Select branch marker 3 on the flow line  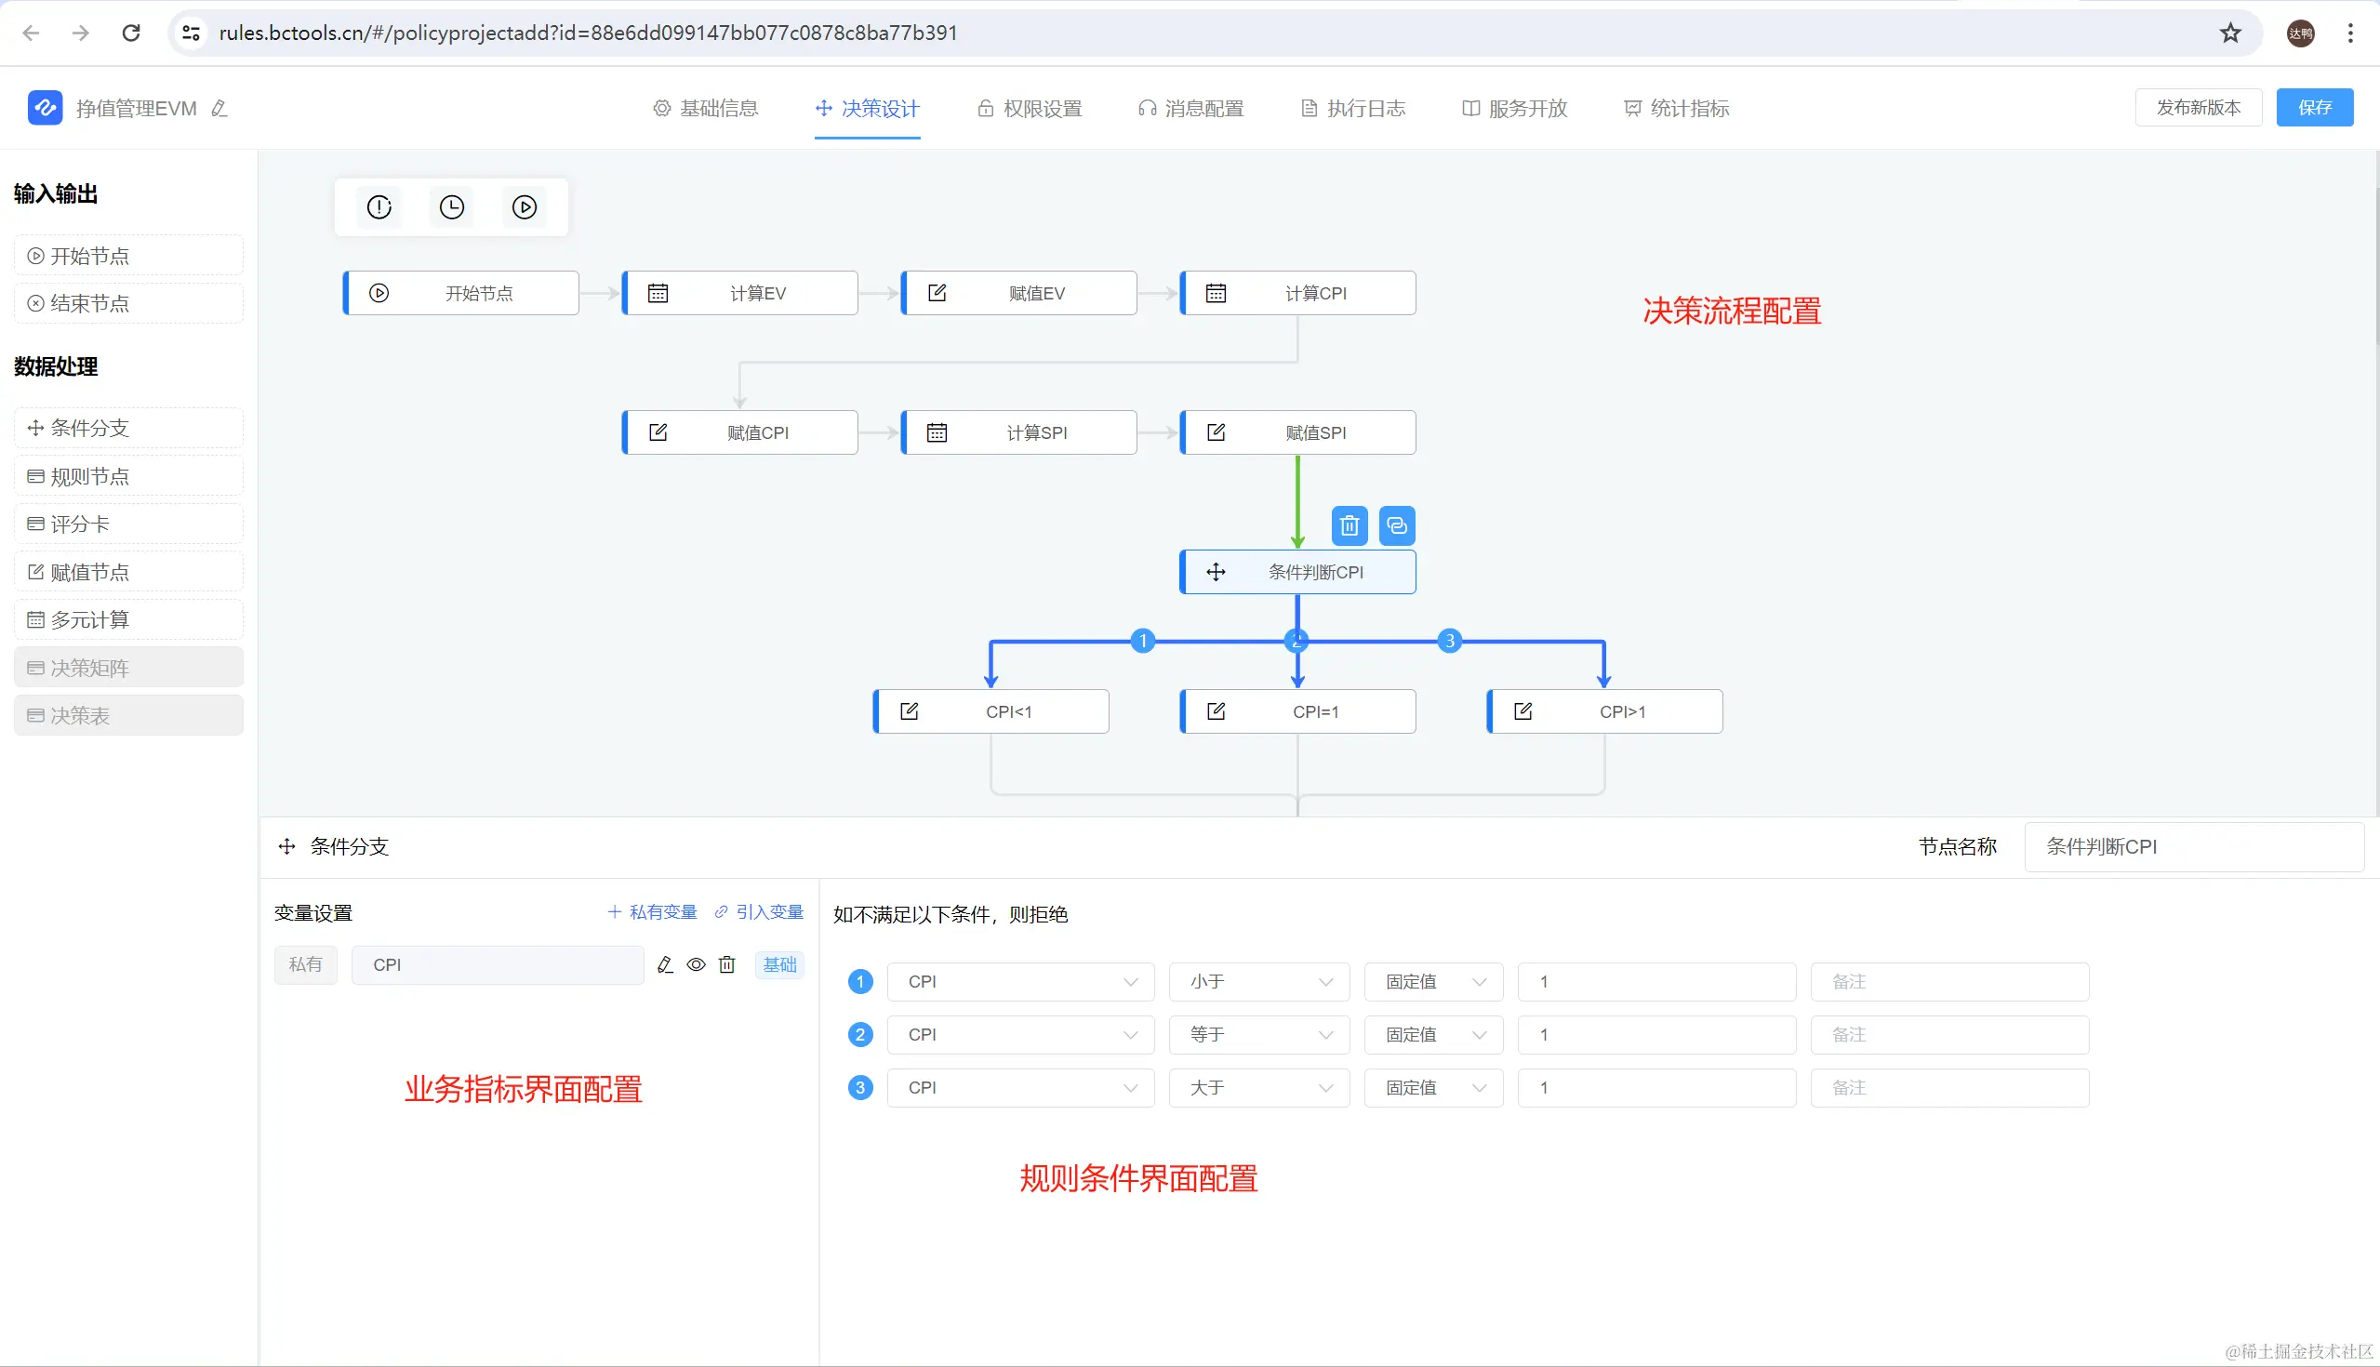pyautogui.click(x=1450, y=642)
